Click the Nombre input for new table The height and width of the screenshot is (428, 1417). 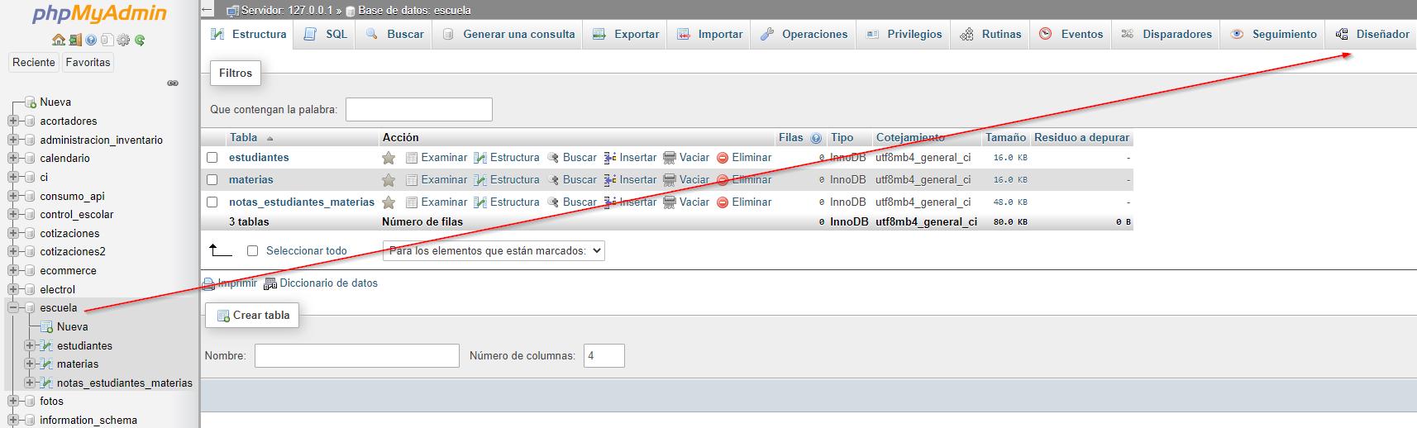357,356
